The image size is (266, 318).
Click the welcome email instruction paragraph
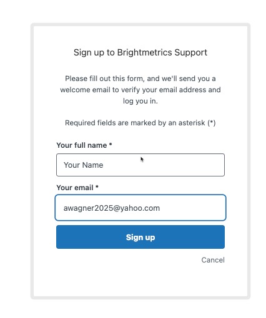click(140, 90)
